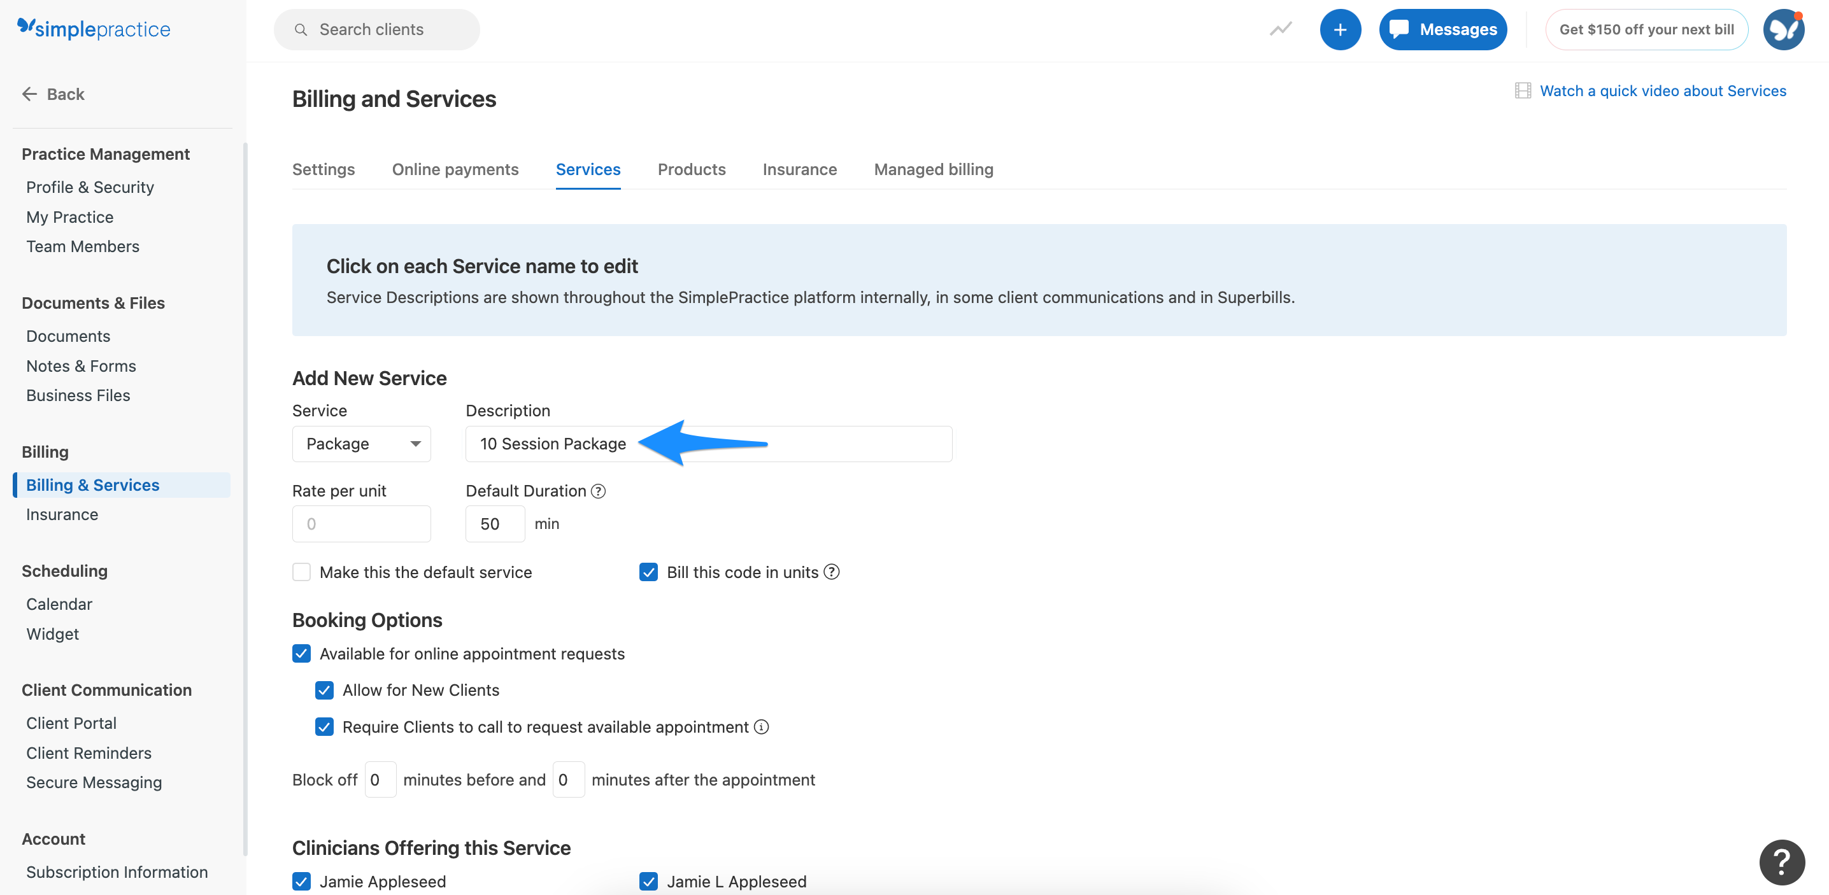Click the Bill this code in units help icon
Screen dimensions: 1829x895
832,572
